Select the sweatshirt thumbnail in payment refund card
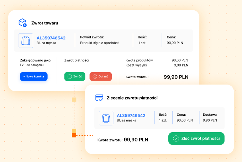Screen dimensions: 242x162 tap(106, 118)
